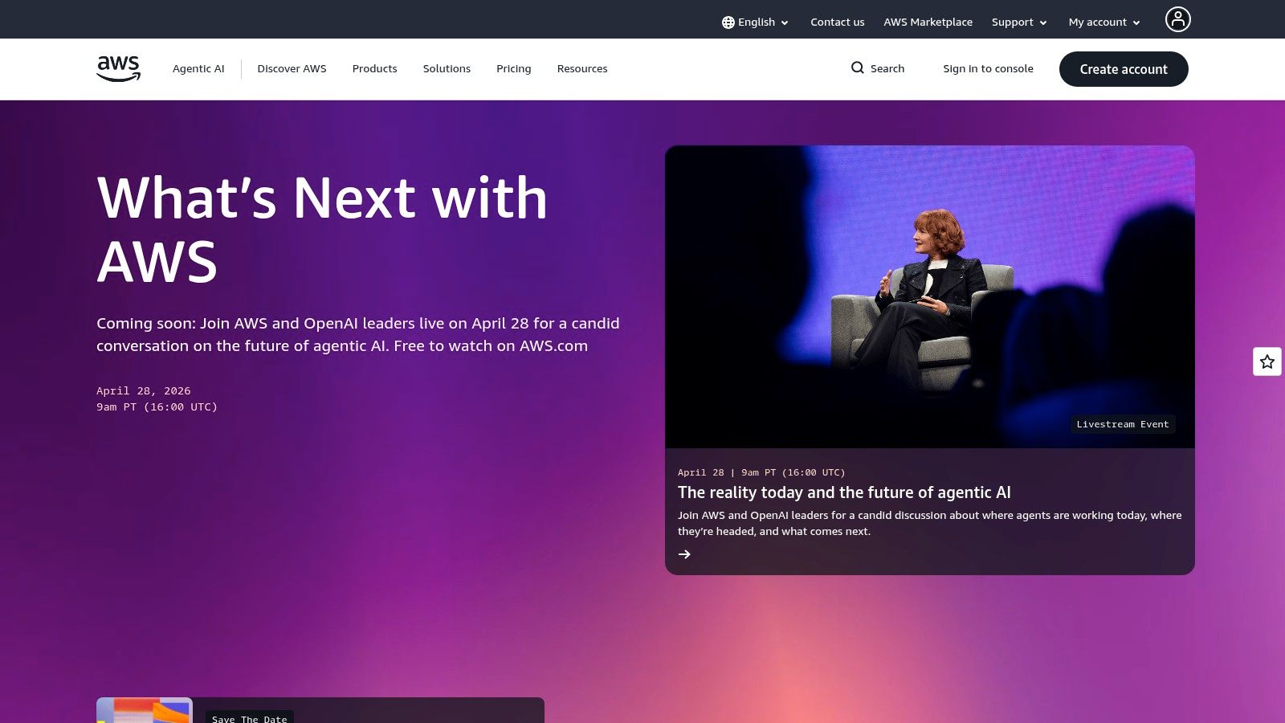This screenshot has height=723, width=1285.
Task: Open the Solutions menu
Action: pos(447,69)
